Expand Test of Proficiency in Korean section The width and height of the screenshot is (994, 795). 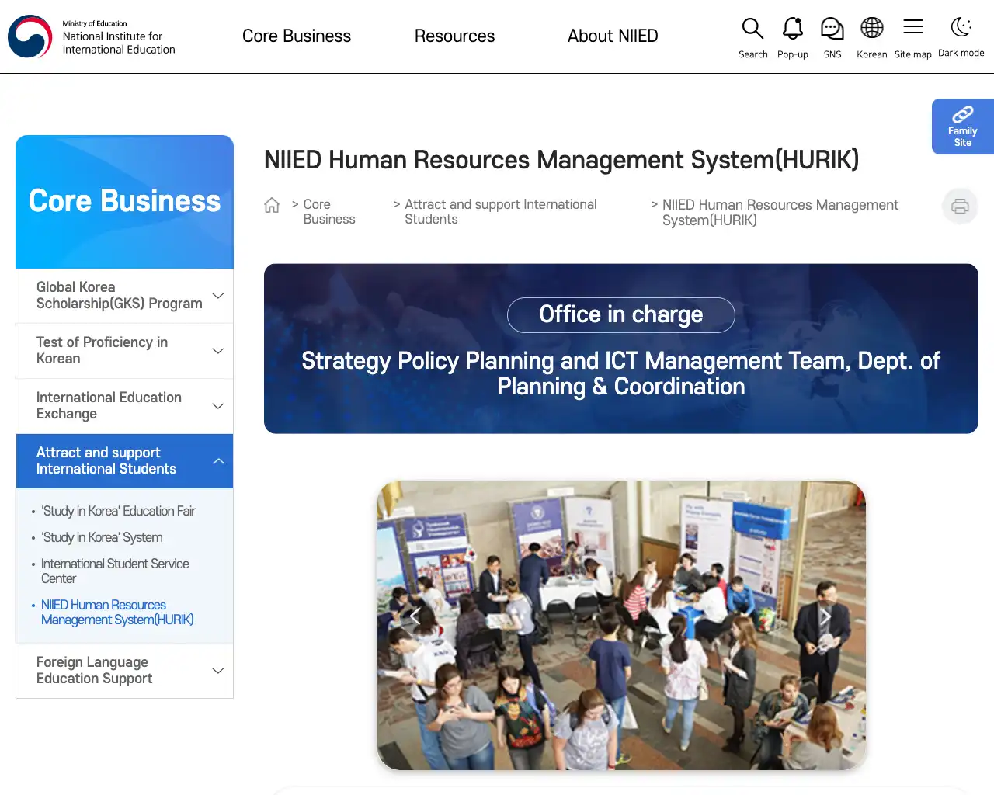(x=124, y=351)
